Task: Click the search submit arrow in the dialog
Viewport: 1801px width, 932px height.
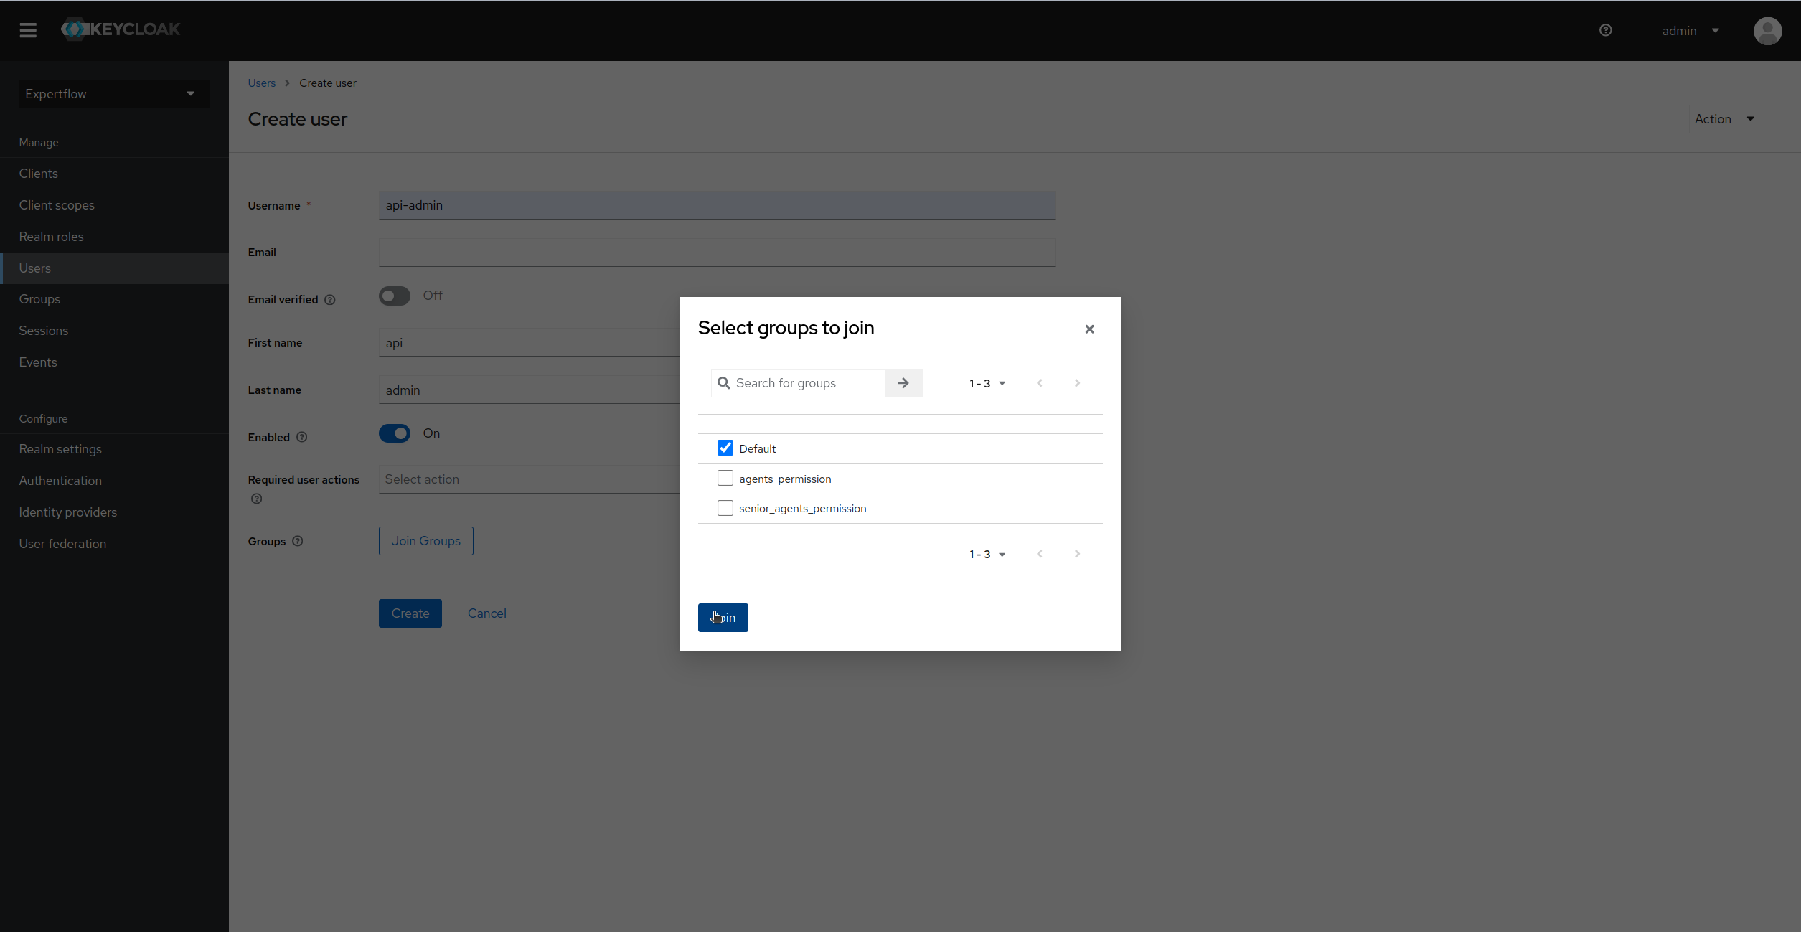Action: pos(903,383)
